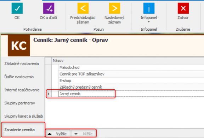
Task: Switch to Skupiny partnerov section
Action: [19, 103]
